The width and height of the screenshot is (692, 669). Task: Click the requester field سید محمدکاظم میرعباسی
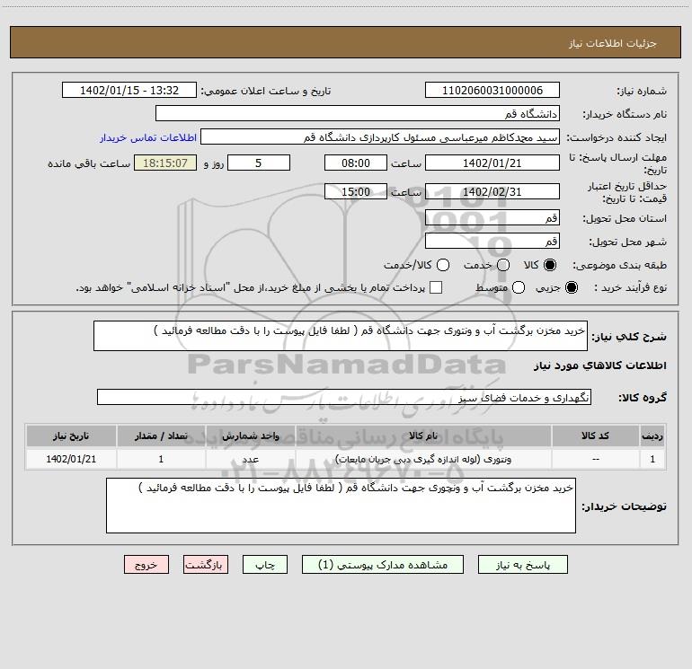pos(380,136)
